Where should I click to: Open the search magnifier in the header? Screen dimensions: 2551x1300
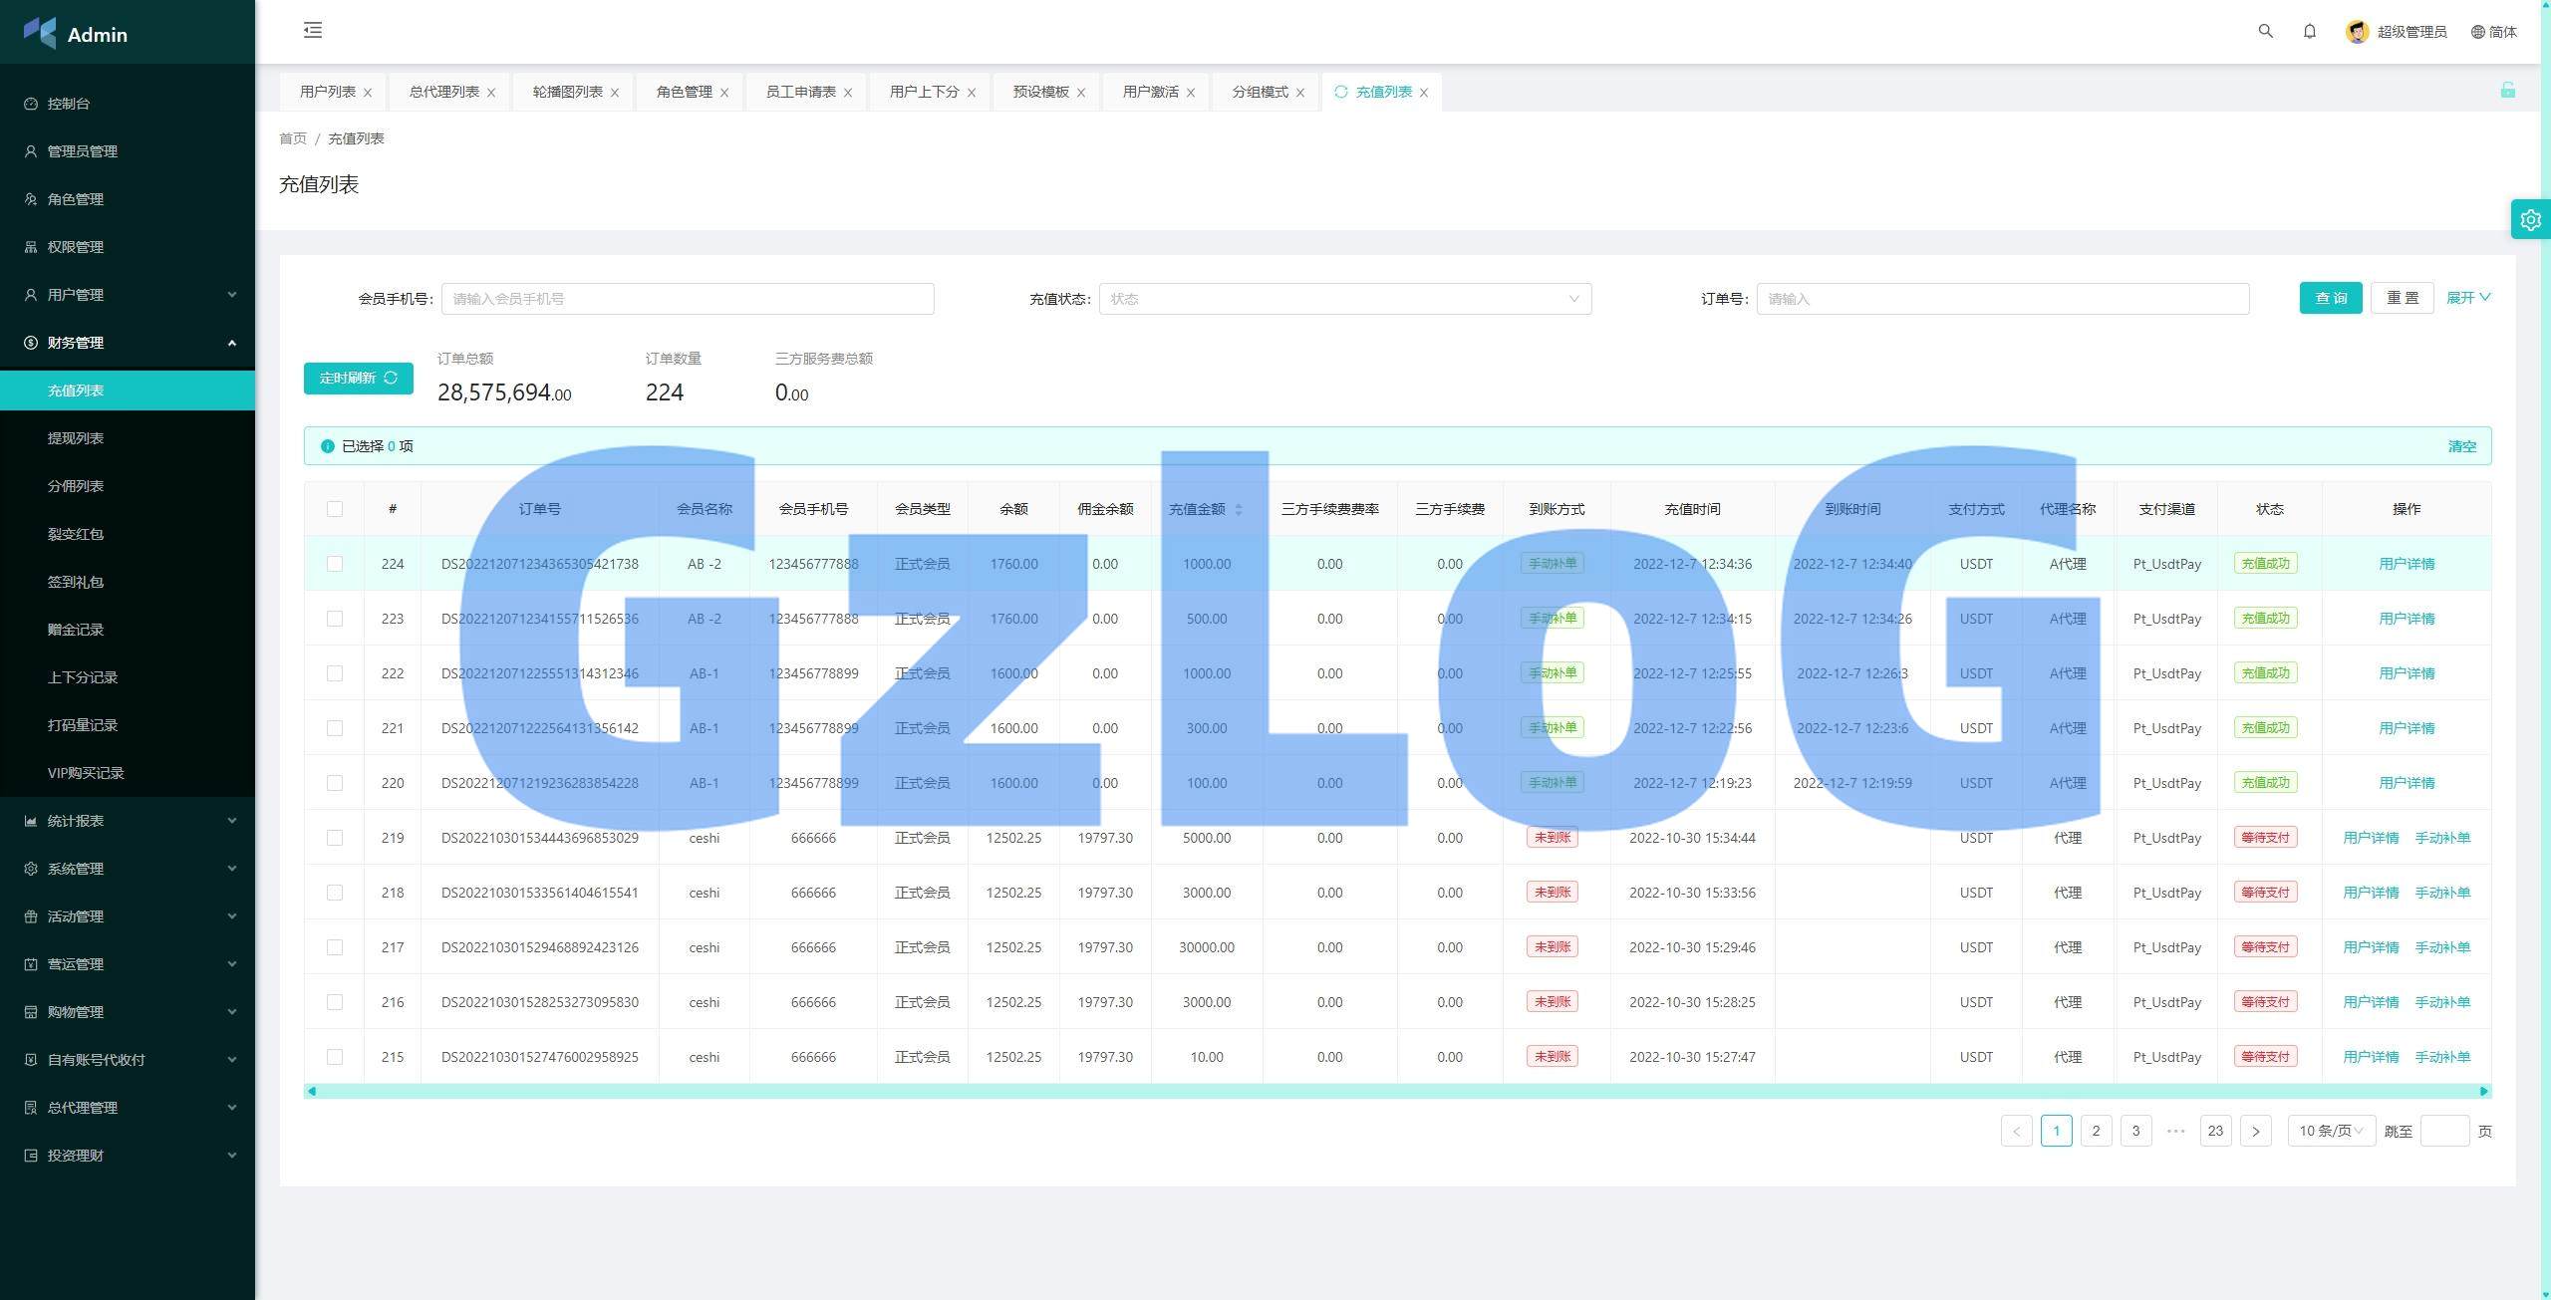coord(2265,31)
